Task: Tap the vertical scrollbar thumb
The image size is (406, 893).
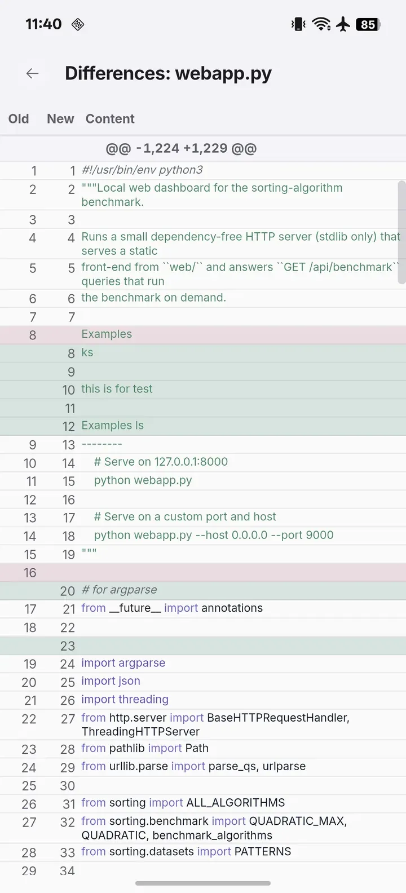Action: tap(402, 232)
